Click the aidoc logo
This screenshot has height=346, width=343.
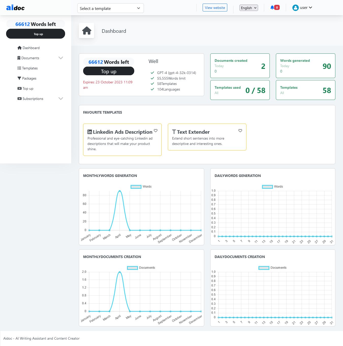[x=16, y=8]
